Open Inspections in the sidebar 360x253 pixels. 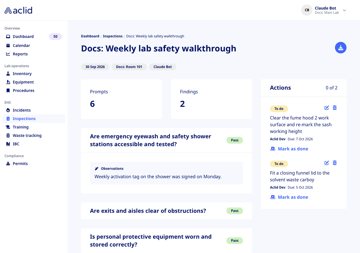[34, 119]
